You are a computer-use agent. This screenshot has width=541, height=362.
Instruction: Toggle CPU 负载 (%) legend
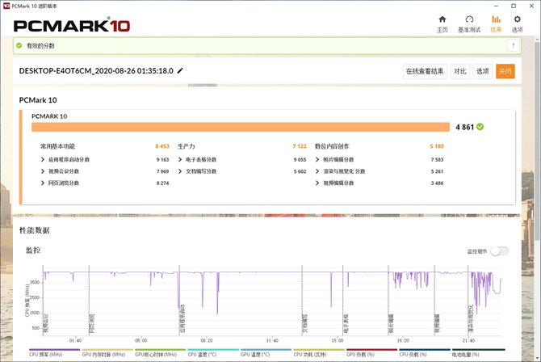point(425,352)
